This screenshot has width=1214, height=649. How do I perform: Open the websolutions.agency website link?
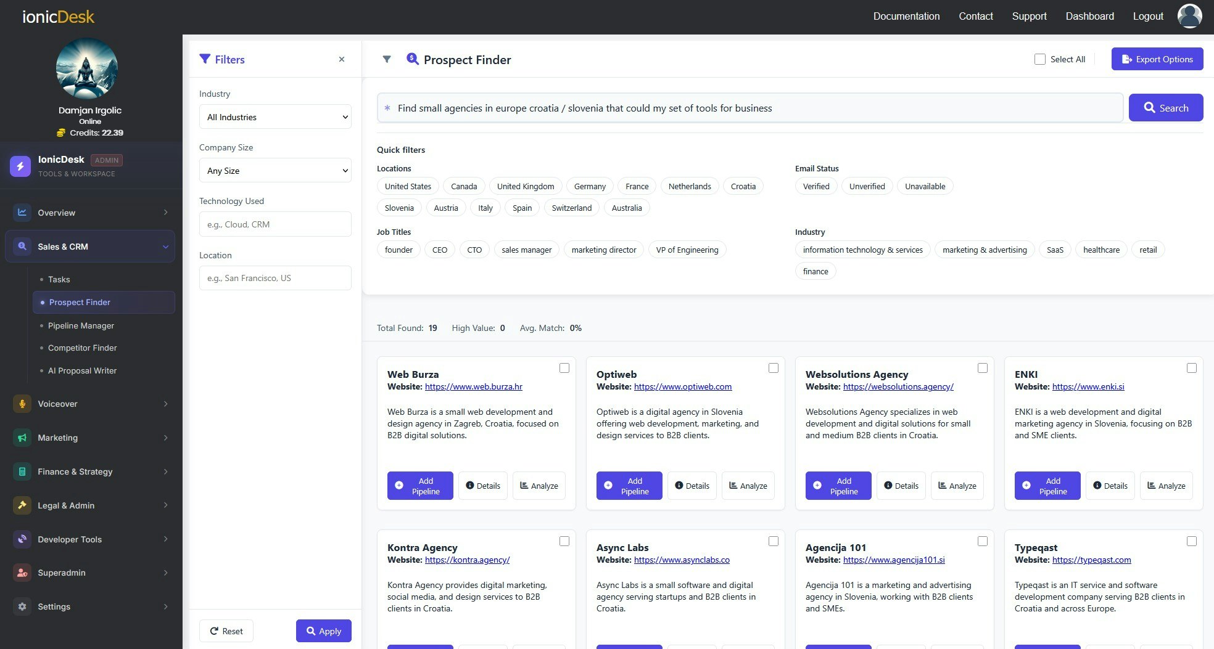click(898, 386)
